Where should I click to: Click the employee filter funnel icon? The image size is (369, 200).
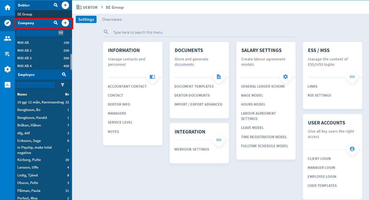[x=62, y=85]
